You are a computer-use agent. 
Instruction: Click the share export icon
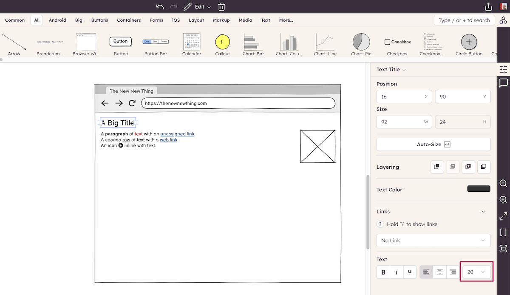tap(488, 7)
